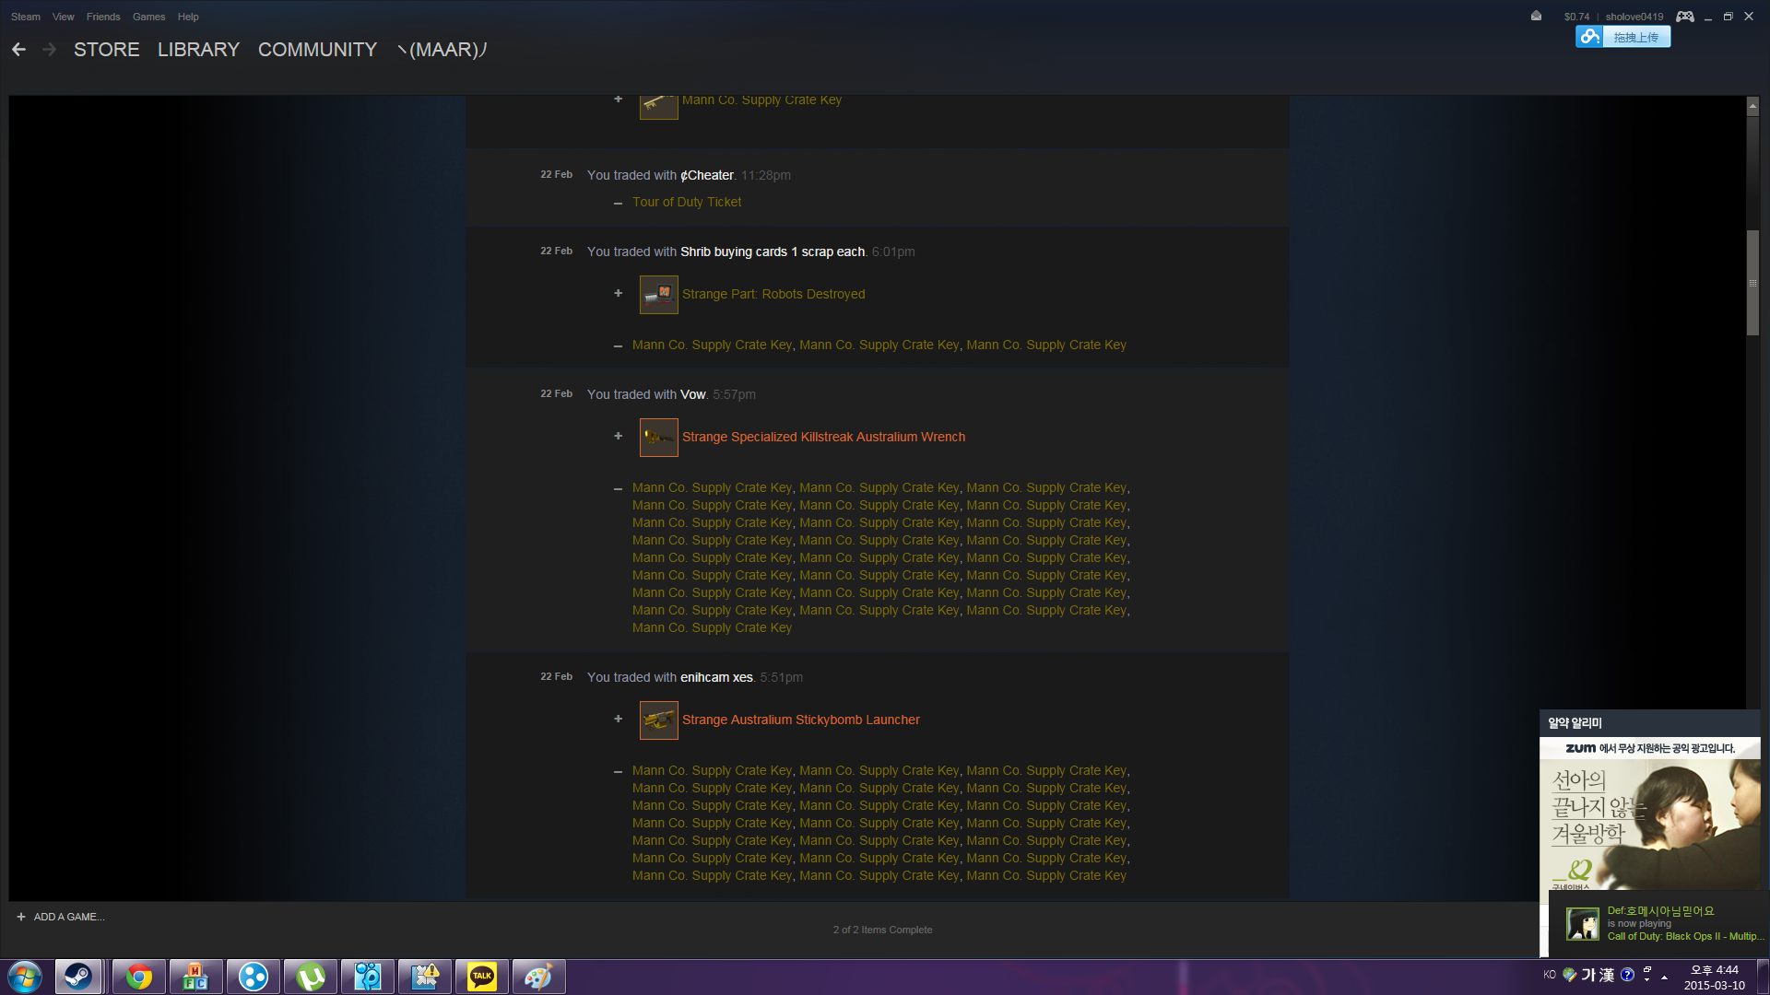
Task: Open Strange Specialized Killstreak Australium Wrench link
Action: [823, 438]
